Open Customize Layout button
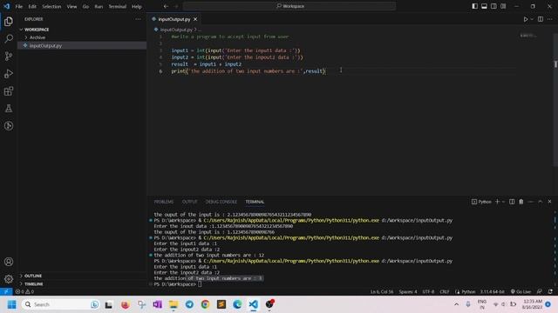 click(x=503, y=6)
